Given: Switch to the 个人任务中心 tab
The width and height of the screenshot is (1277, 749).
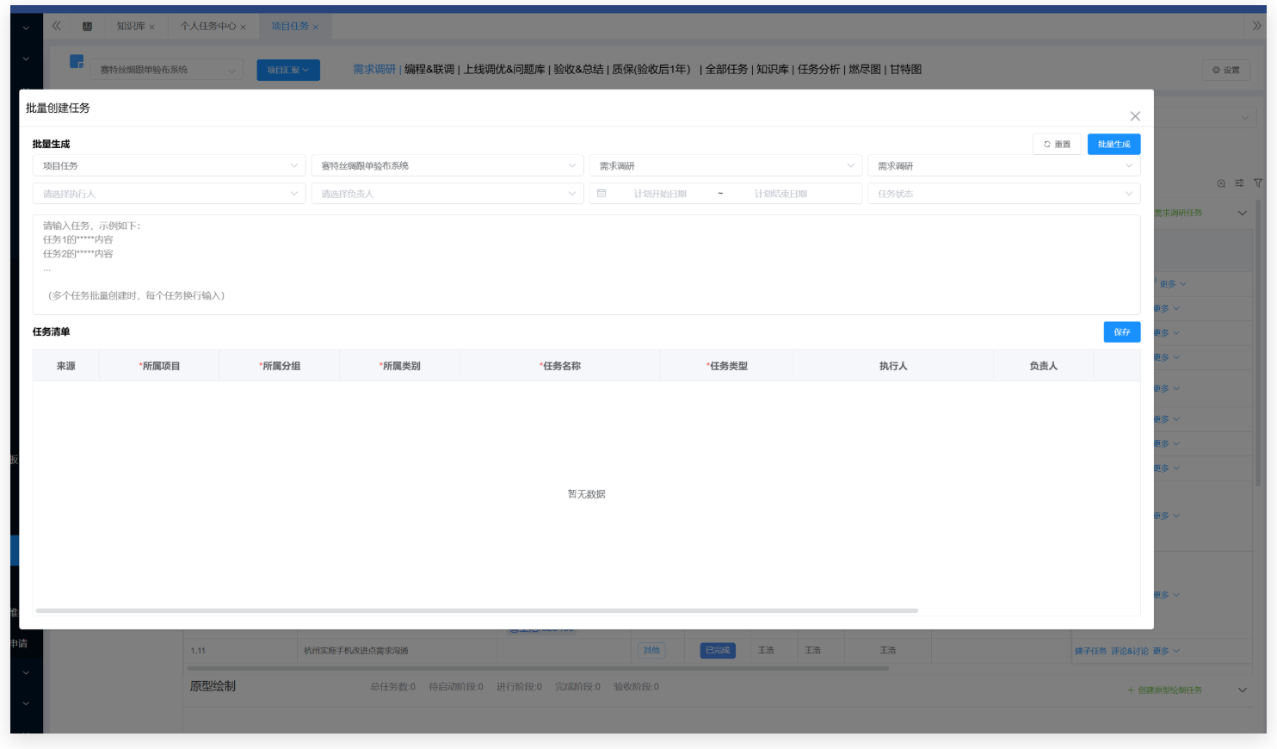Looking at the screenshot, I should click(x=208, y=27).
